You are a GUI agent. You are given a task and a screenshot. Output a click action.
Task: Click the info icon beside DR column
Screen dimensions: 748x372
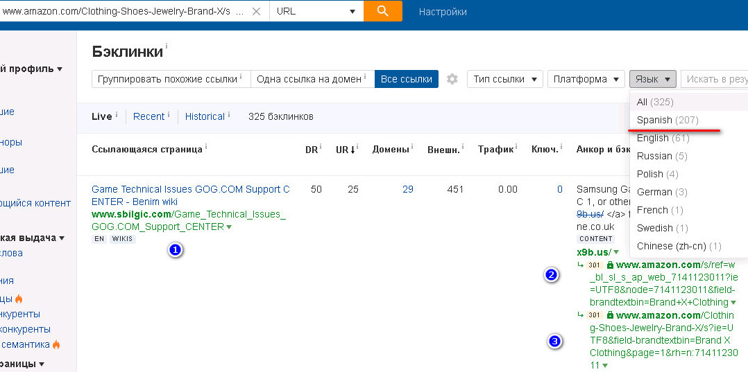tap(321, 147)
